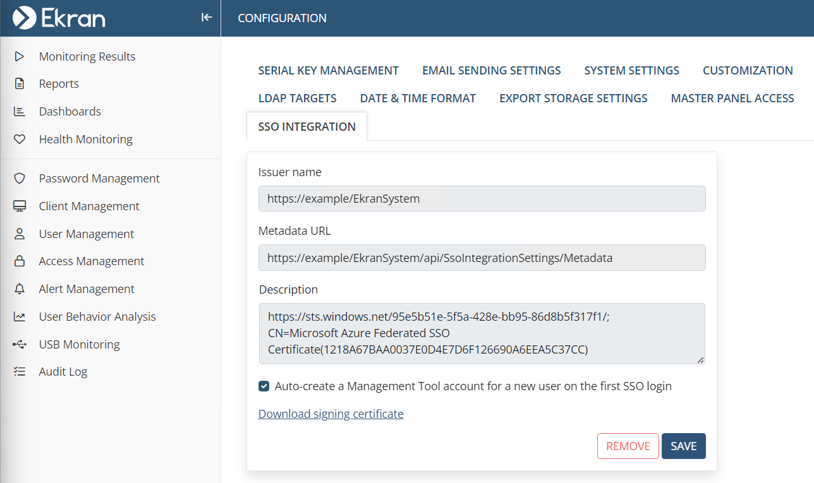Click the Monitoring Results play icon

coord(19,56)
